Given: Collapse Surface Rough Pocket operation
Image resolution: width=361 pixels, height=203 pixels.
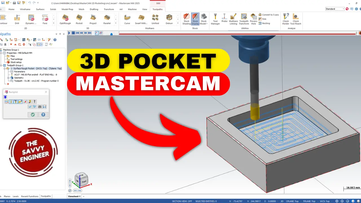Looking at the screenshot, I should [5, 69].
